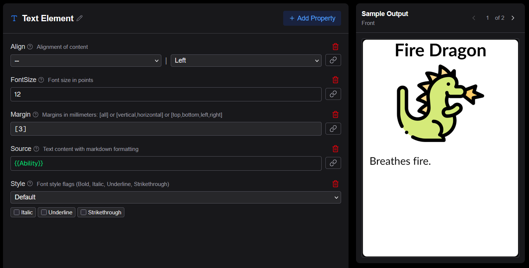Open the vertical align dropdown showing dashes
This screenshot has width=529, height=268.
(86, 60)
